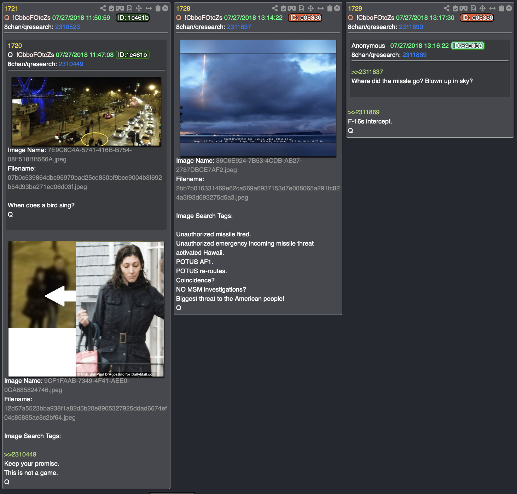Click ID badge e05330 on post 1729
This screenshot has height=494, width=517.
coord(477,18)
